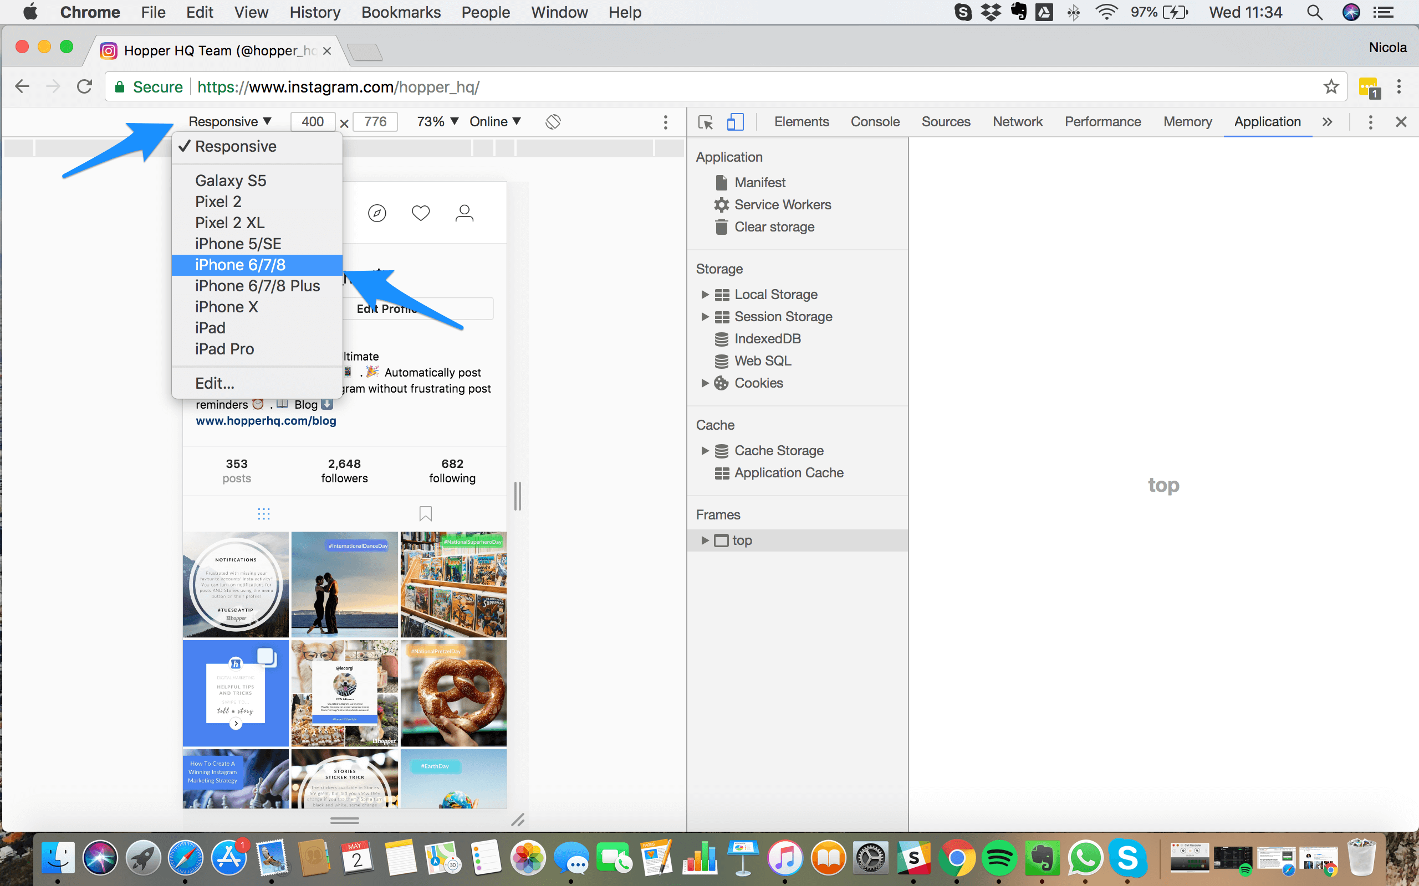
Task: Click the more tabs chevron icon
Action: click(1328, 122)
